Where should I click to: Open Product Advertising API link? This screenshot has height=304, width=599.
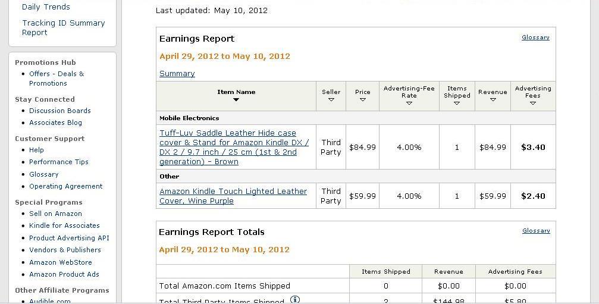click(69, 238)
